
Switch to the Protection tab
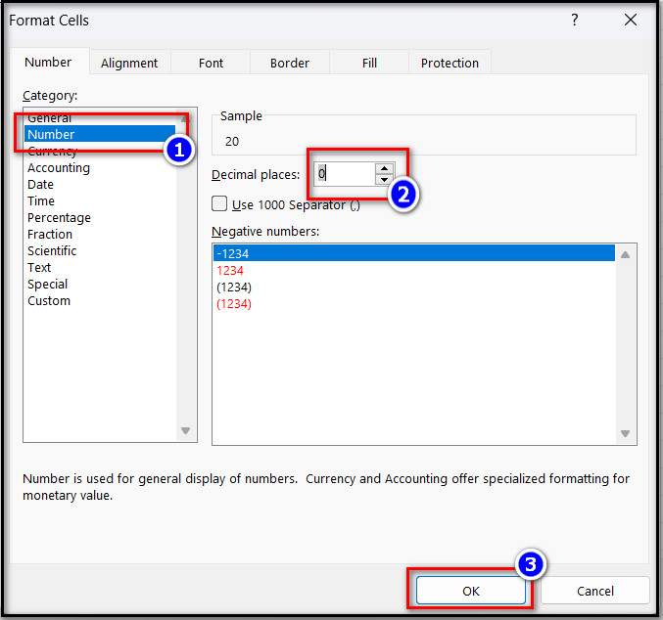point(450,63)
